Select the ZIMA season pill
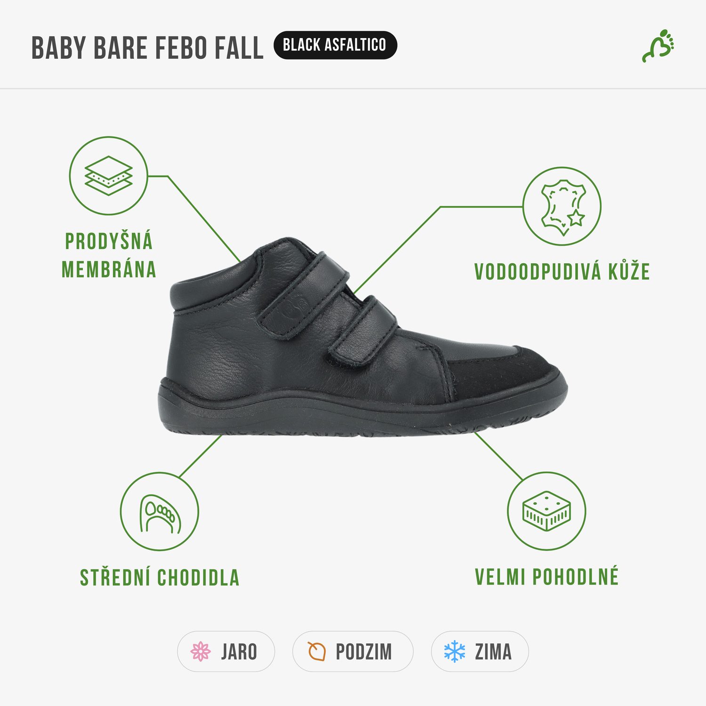706x706 pixels. [x=480, y=651]
